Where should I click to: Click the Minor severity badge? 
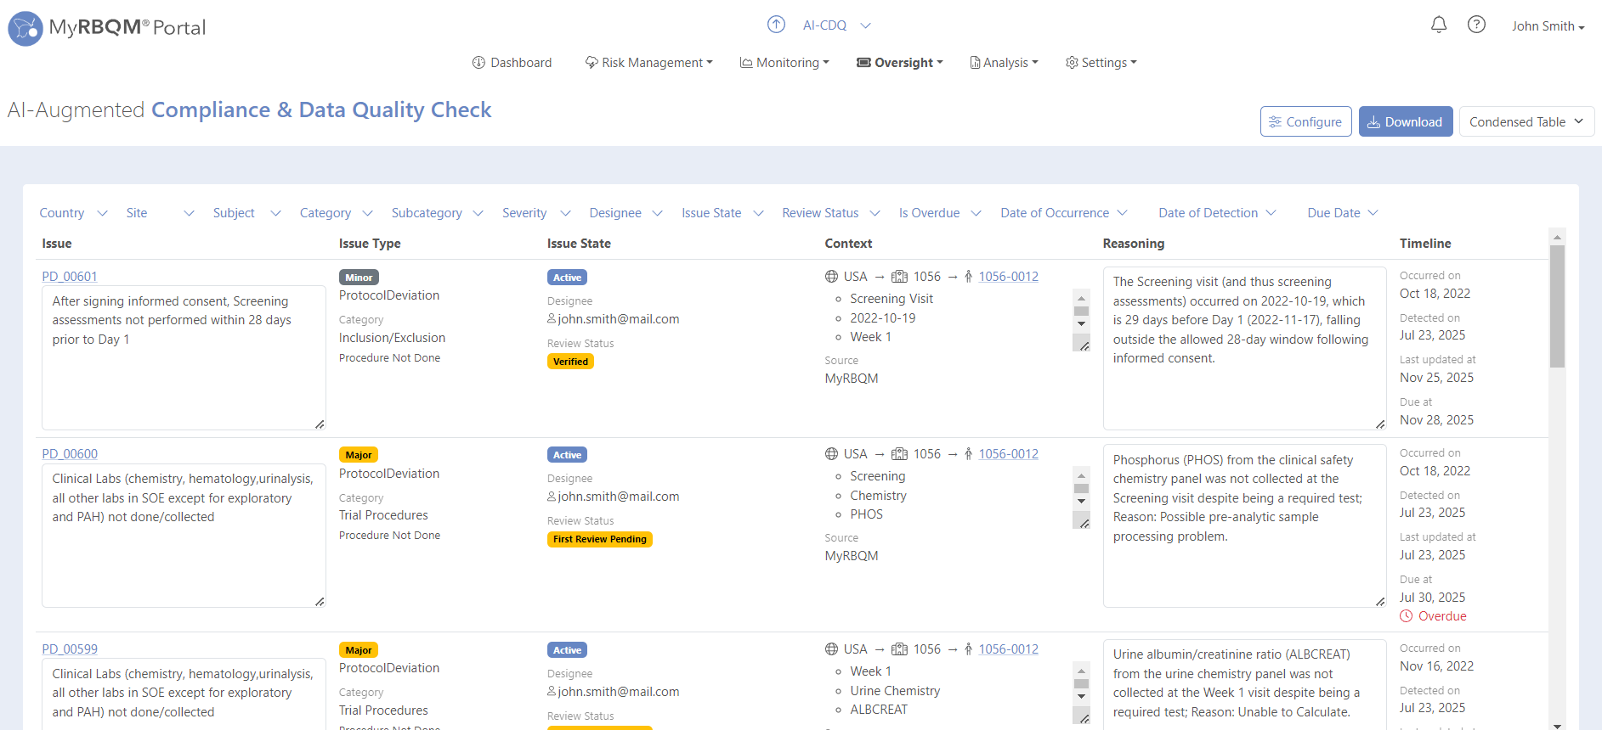(359, 278)
